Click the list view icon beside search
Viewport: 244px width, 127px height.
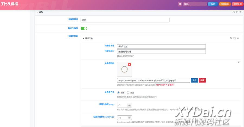pos(180,4)
